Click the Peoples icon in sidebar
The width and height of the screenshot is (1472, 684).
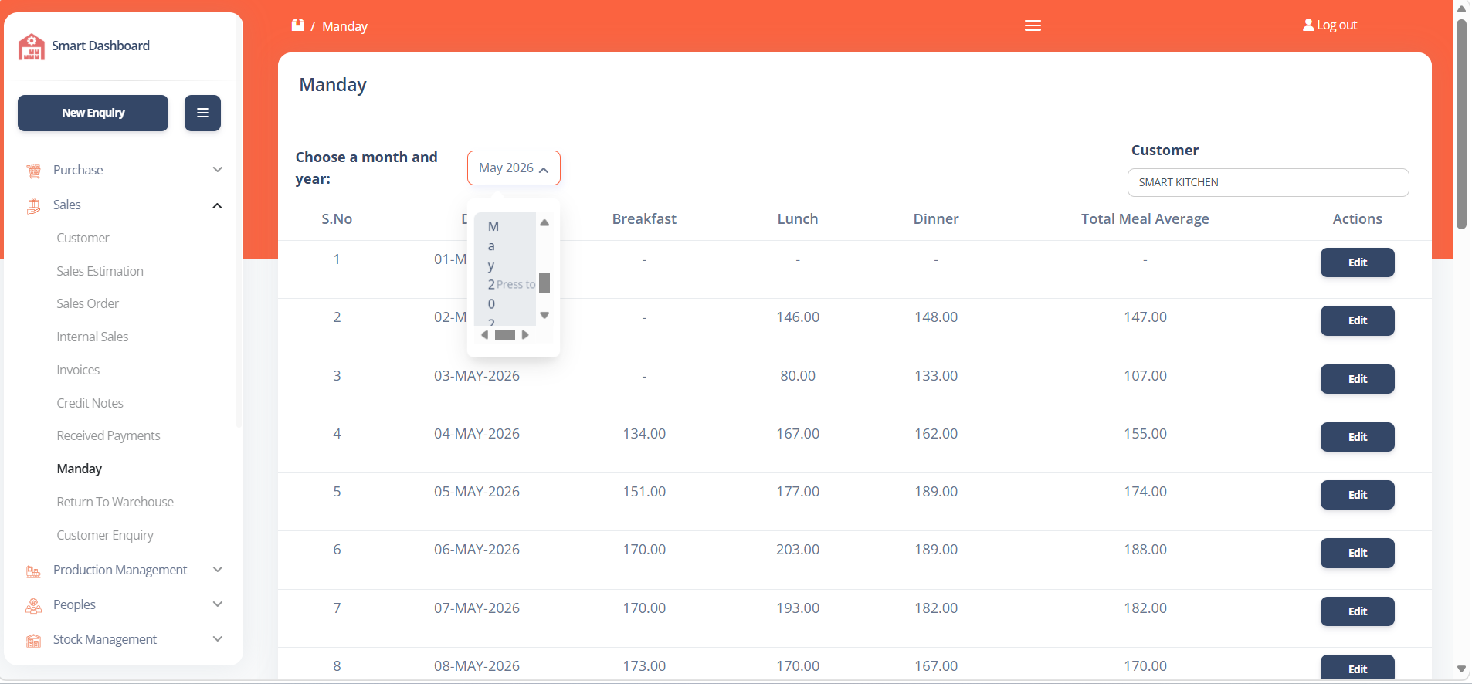coord(33,606)
